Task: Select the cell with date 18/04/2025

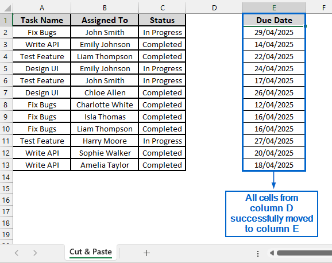Action: [274, 165]
